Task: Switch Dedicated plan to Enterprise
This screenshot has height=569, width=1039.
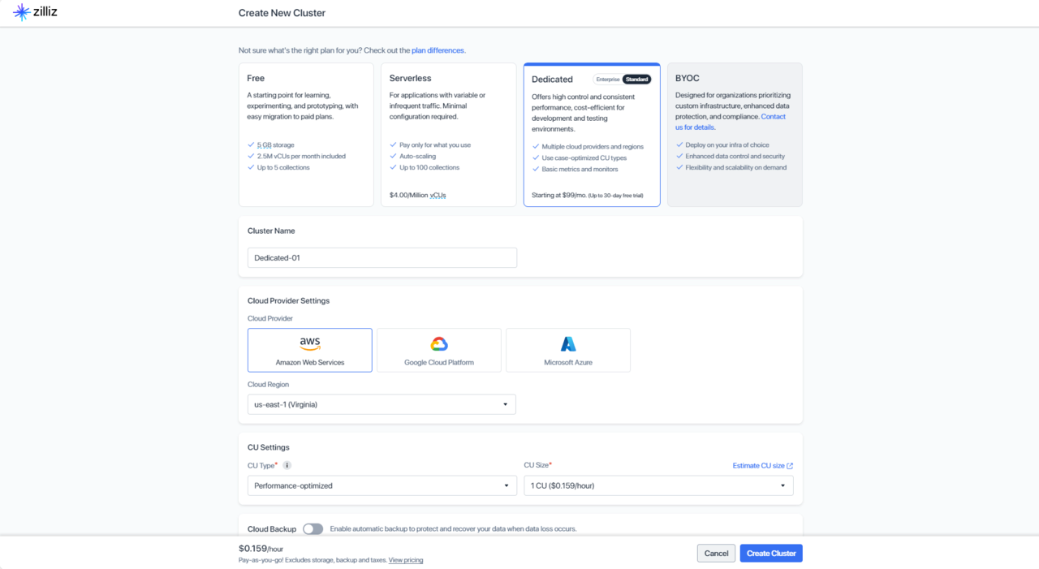Action: tap(608, 80)
